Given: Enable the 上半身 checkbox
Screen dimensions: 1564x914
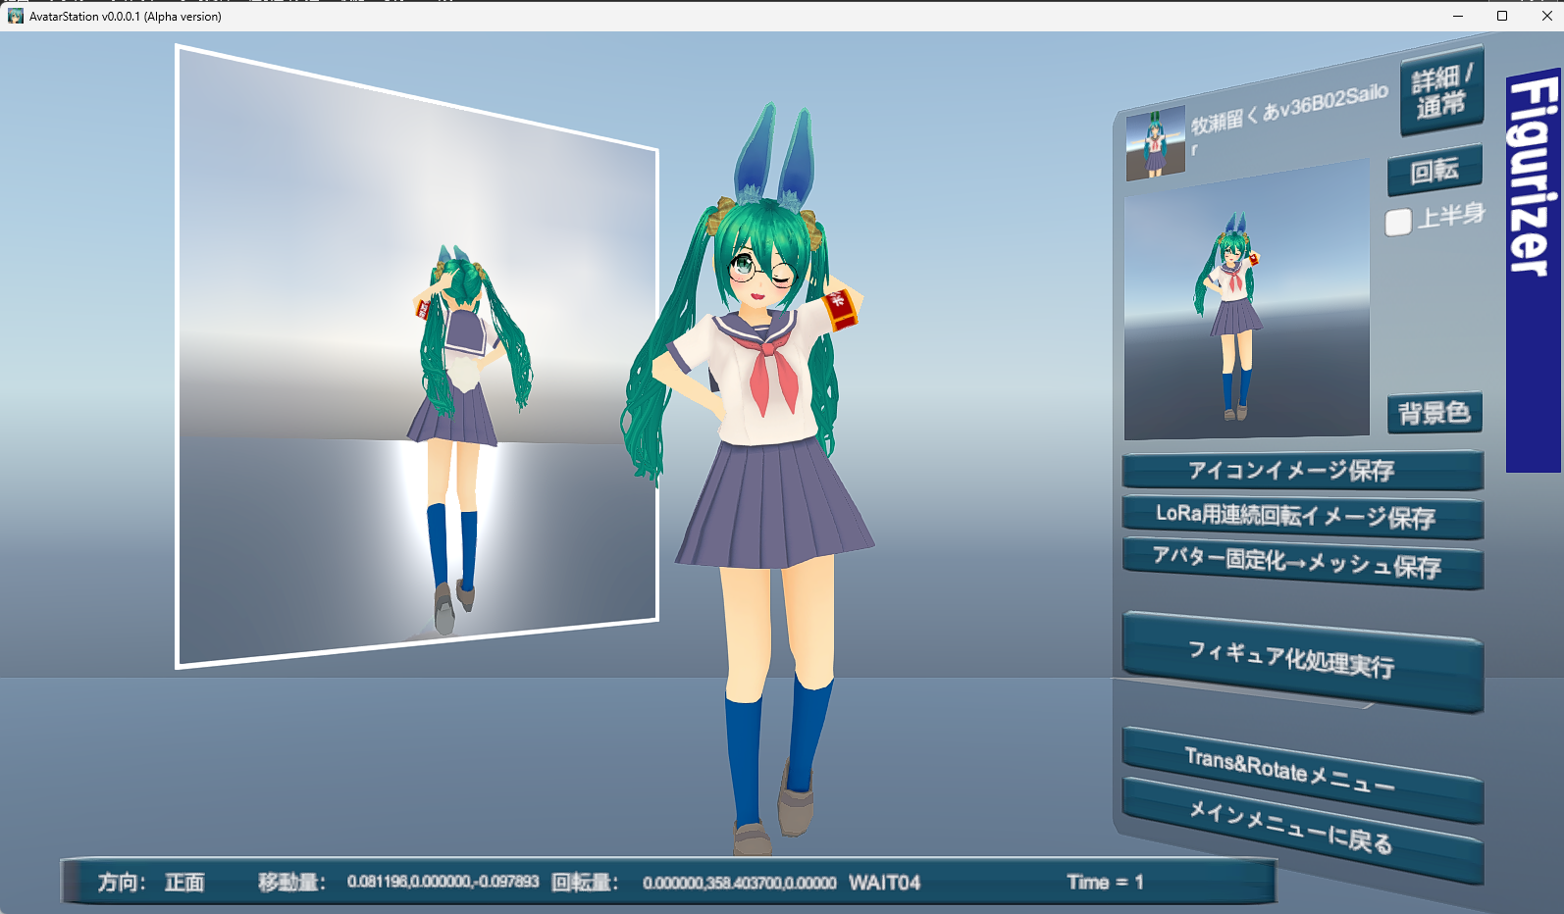Looking at the screenshot, I should [1398, 222].
